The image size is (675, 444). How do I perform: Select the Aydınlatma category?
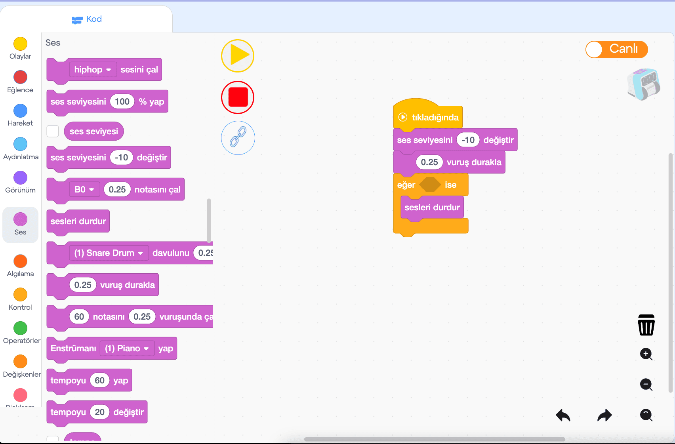click(21, 149)
